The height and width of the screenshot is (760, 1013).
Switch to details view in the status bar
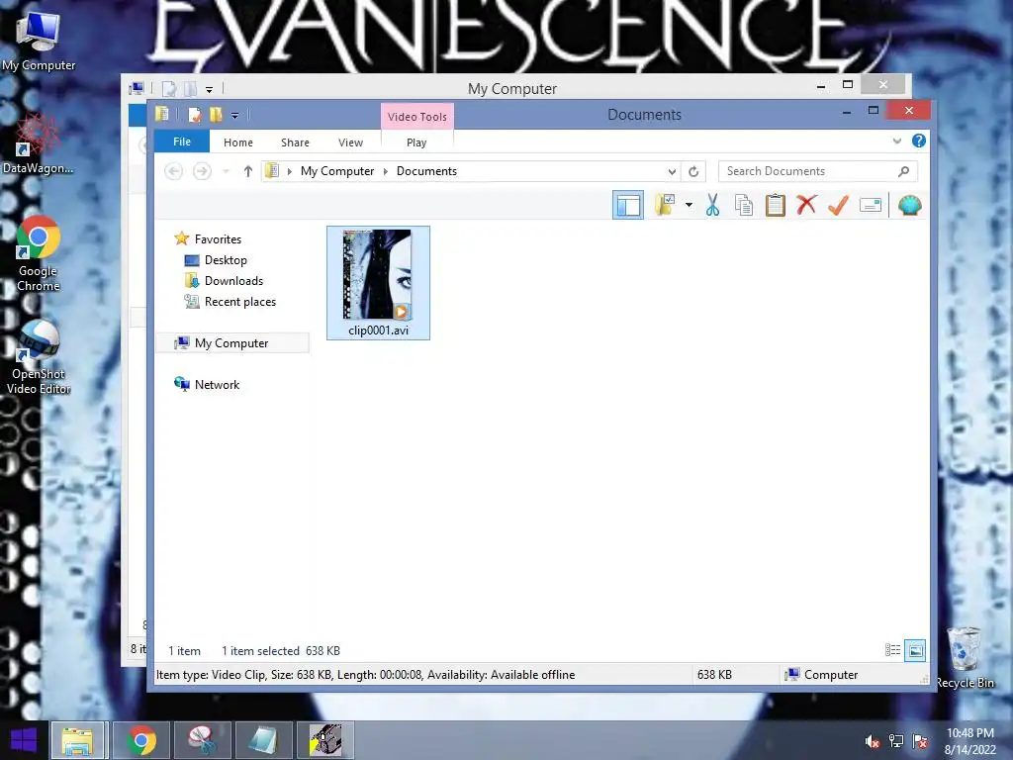coord(892,650)
